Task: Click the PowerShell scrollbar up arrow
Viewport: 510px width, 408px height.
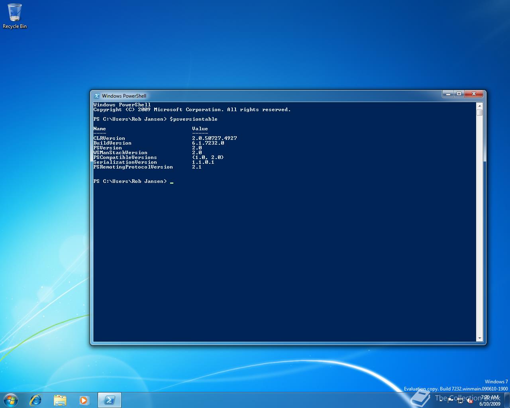Action: (480, 106)
